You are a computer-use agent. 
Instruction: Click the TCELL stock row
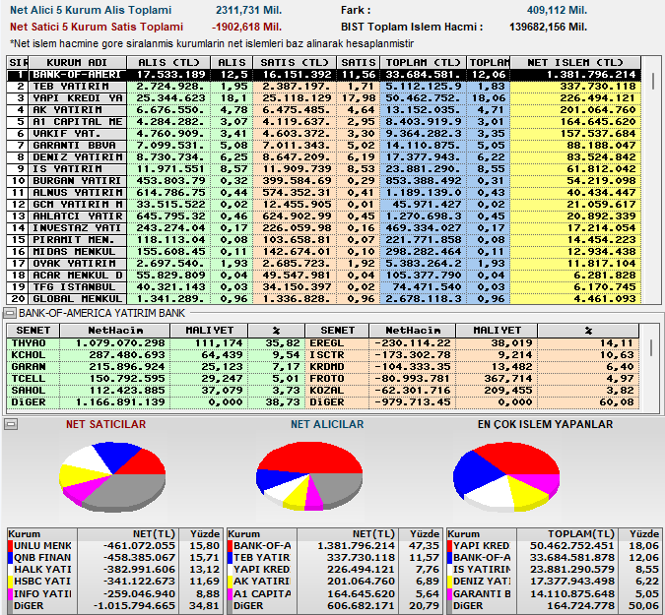coord(156,379)
